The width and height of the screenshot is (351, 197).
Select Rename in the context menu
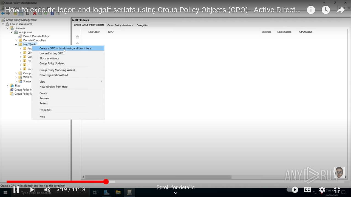coord(68,98)
